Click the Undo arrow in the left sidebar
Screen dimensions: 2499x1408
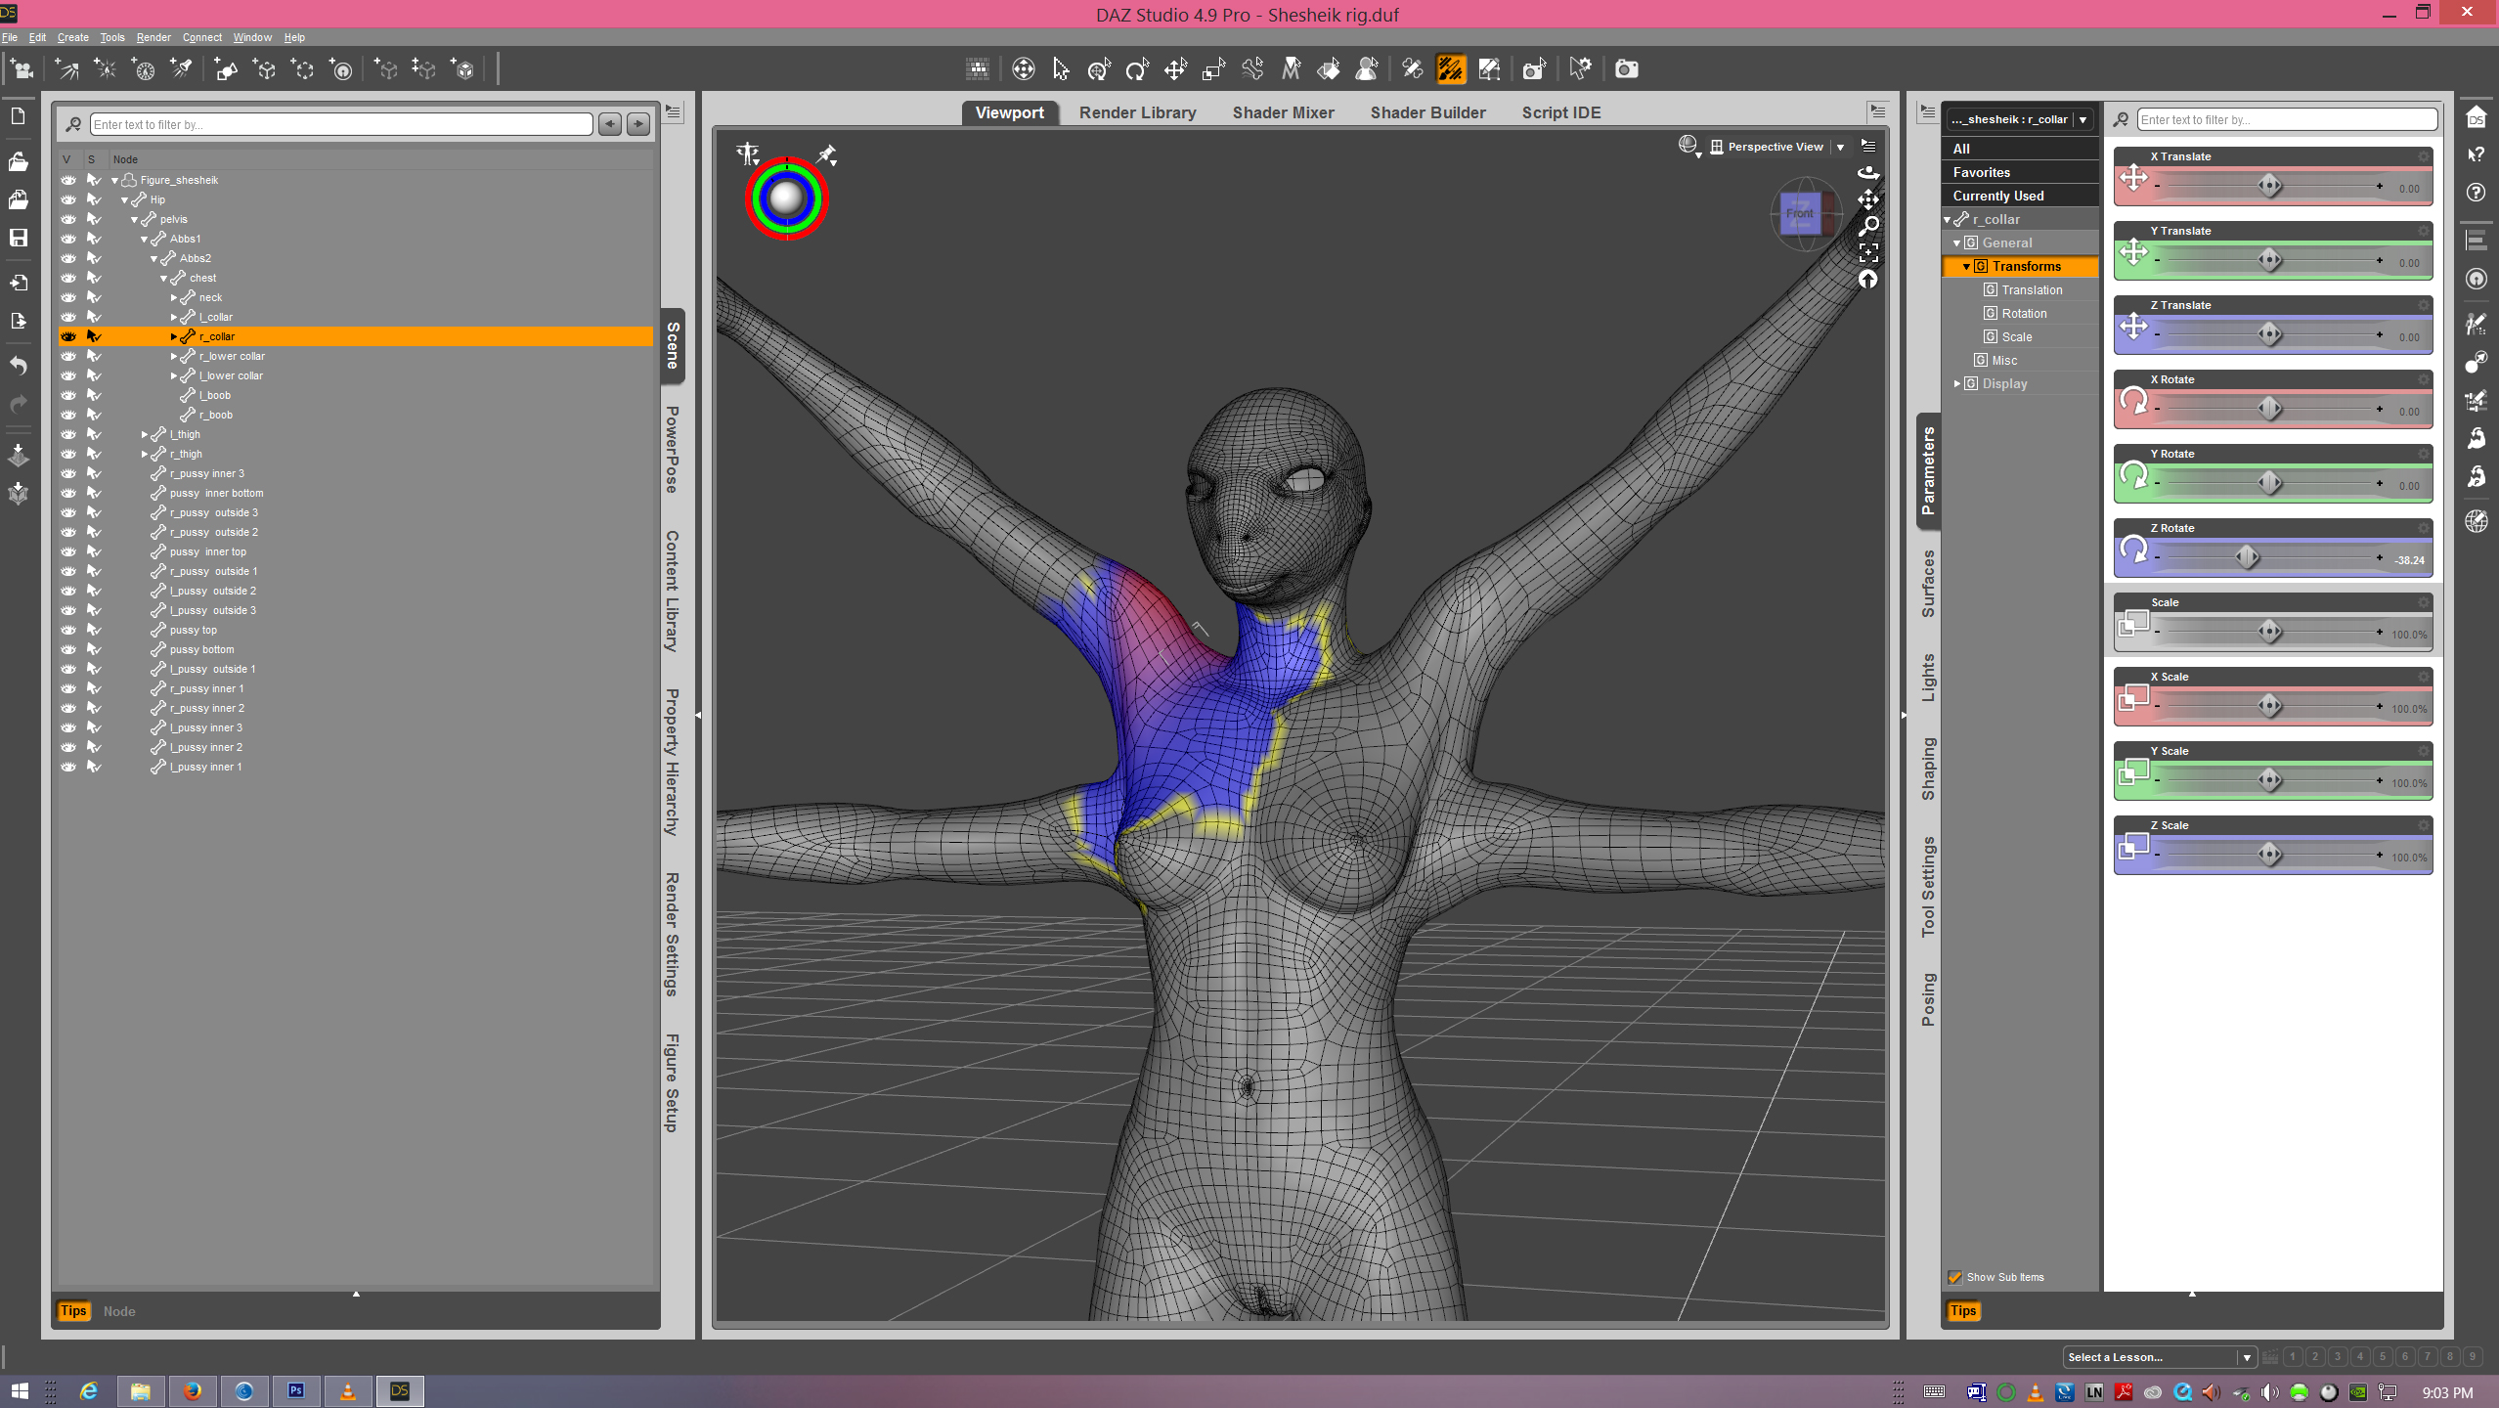pyautogui.click(x=19, y=366)
